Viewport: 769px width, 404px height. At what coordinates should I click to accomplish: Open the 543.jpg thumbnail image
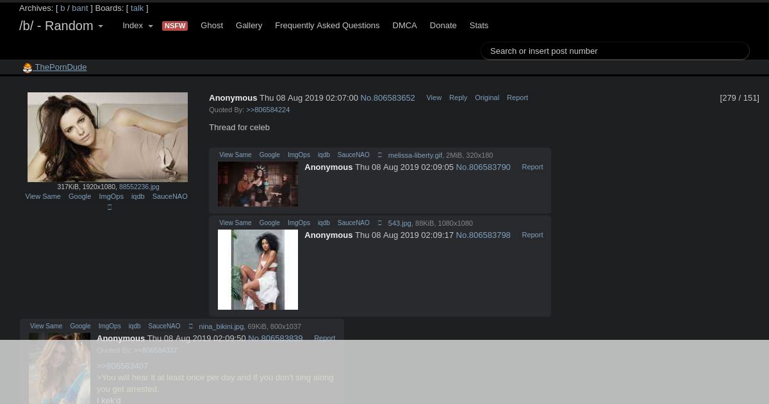pyautogui.click(x=258, y=270)
